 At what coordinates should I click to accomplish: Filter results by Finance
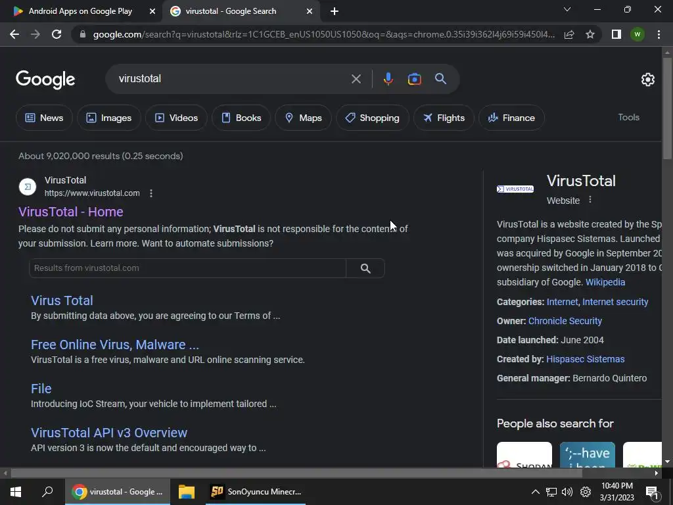511,118
